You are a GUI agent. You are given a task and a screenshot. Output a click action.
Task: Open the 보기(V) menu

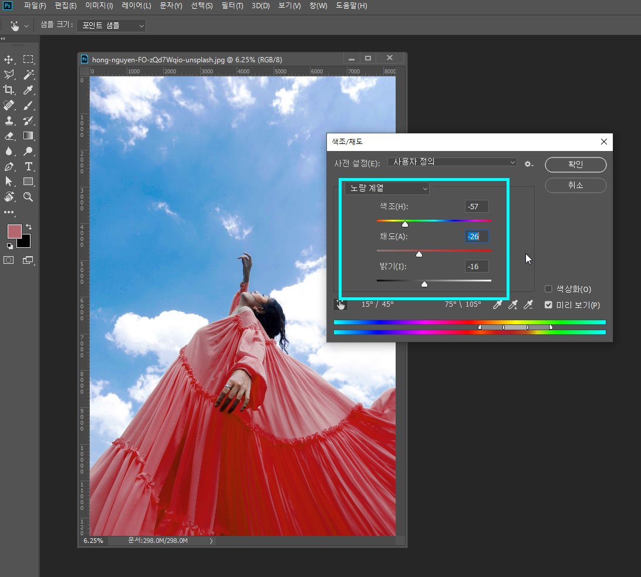tap(289, 6)
